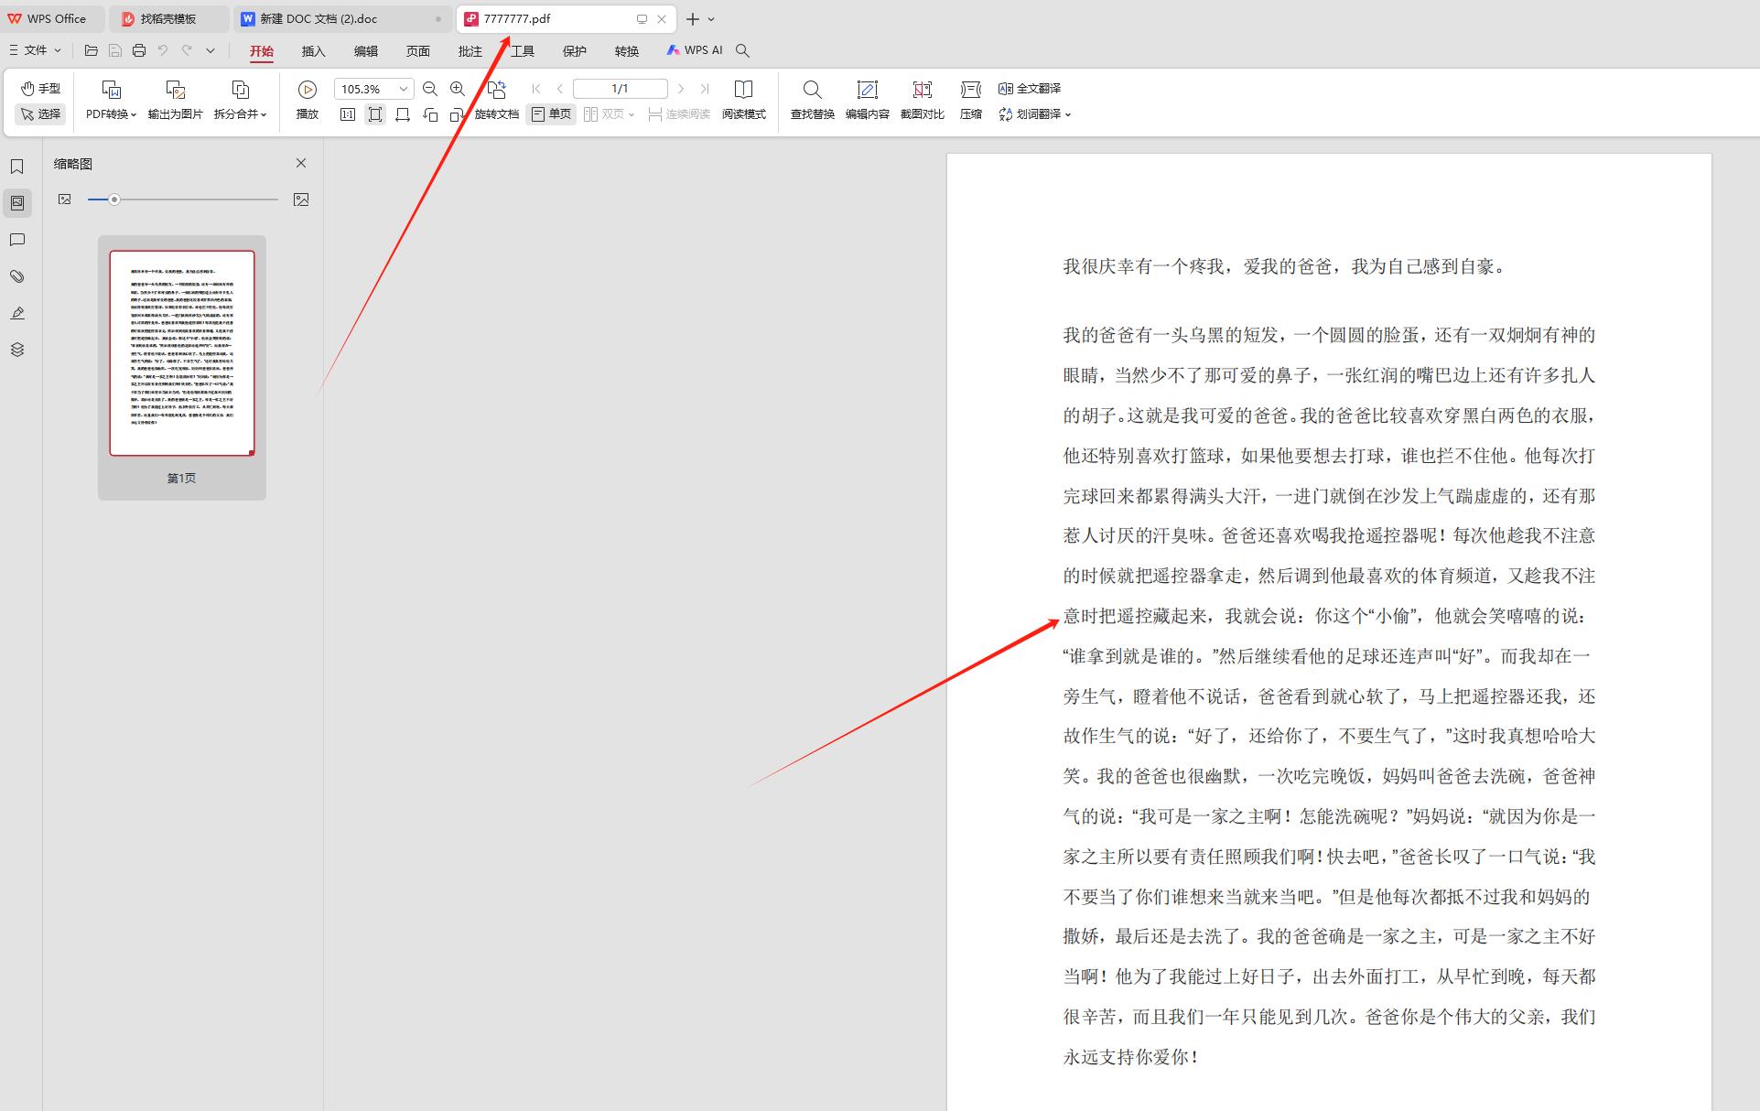Screen dimensions: 1760x1111
Task: Click 全文翻译 full text translation
Action: [x=1030, y=89]
